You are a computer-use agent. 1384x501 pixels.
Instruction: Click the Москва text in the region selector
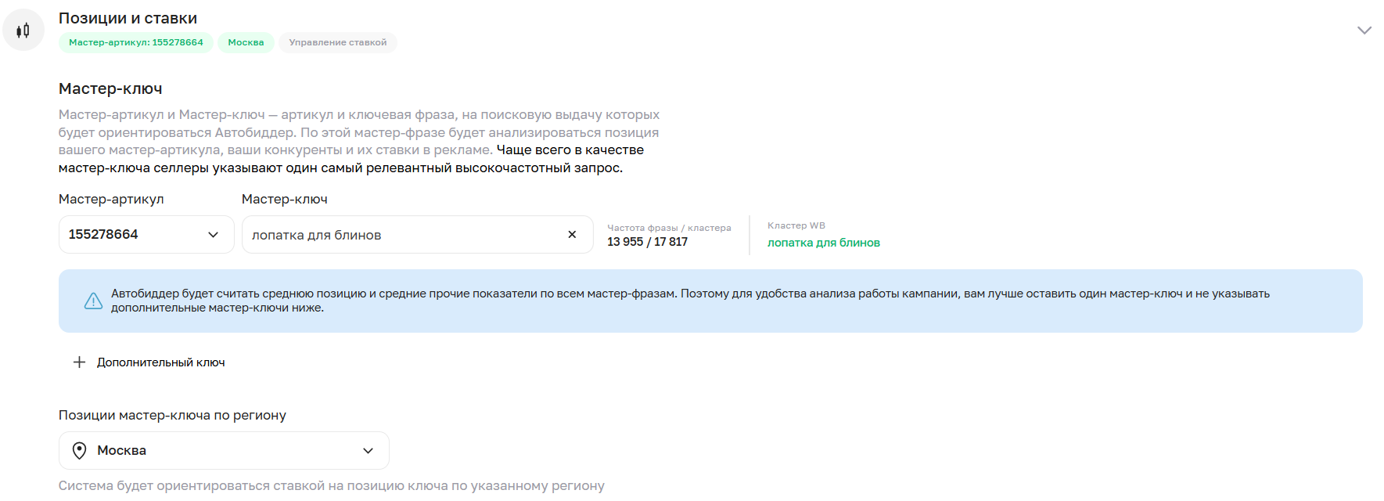tap(122, 450)
